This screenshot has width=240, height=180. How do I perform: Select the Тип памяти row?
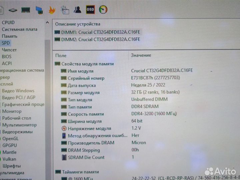click(x=110, y=107)
